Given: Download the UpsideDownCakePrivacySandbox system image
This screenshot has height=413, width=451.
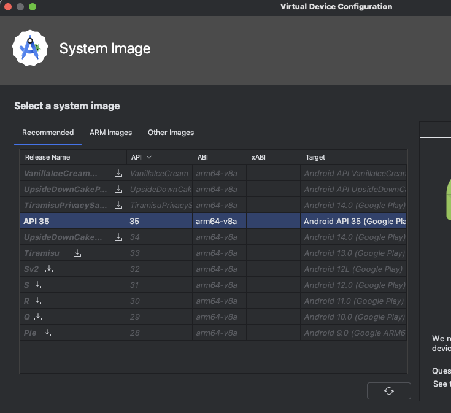Looking at the screenshot, I should click(x=118, y=189).
